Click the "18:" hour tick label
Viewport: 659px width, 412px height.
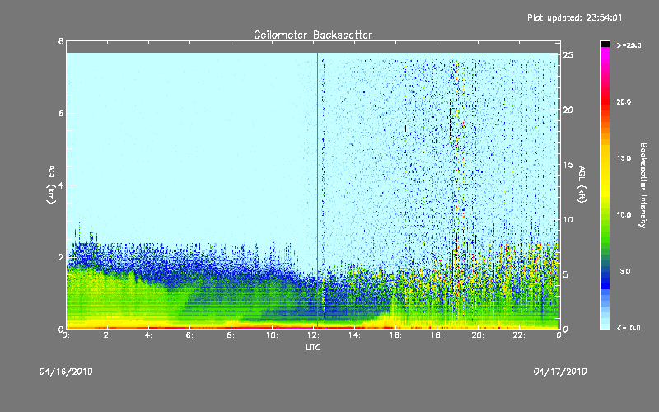coord(437,335)
